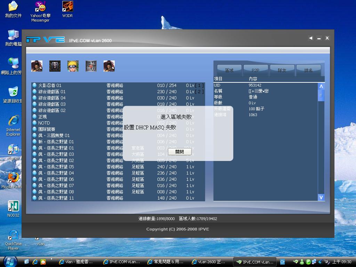
Task: Open the 隊友 tab
Action: click(x=282, y=70)
